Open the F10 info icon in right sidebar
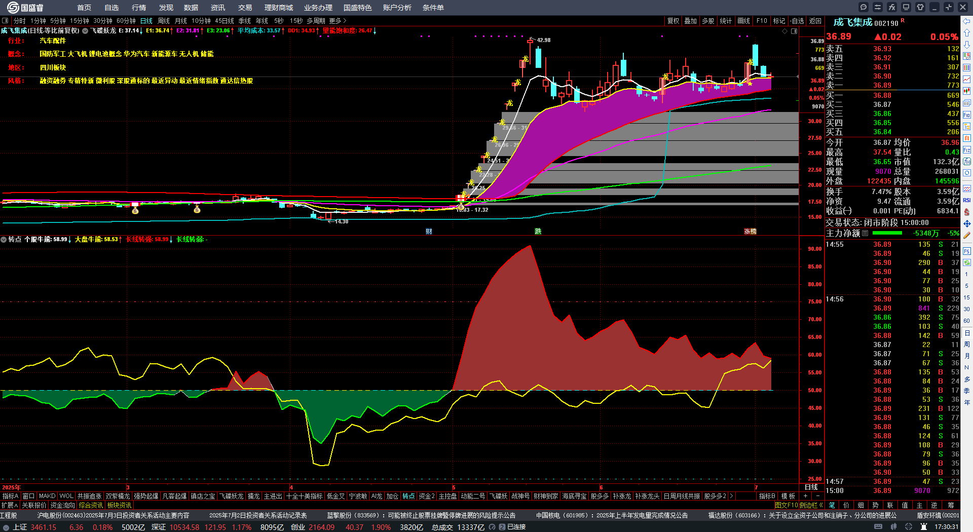The image size is (973, 532). pyautogui.click(x=967, y=115)
